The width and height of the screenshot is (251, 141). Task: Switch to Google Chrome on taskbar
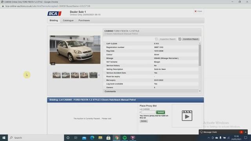[117, 137]
